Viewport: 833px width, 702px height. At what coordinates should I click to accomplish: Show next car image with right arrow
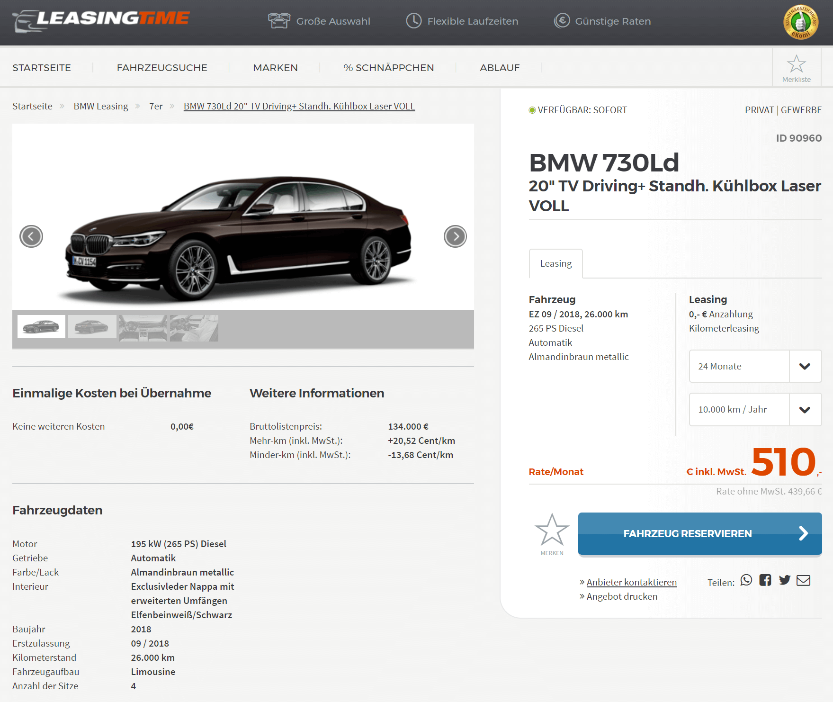point(455,236)
